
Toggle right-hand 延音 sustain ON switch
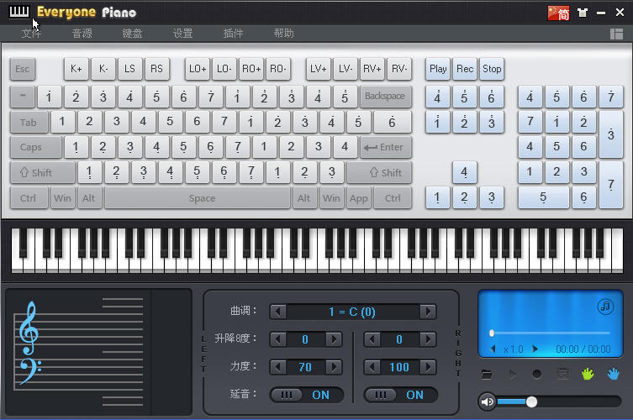pos(401,395)
